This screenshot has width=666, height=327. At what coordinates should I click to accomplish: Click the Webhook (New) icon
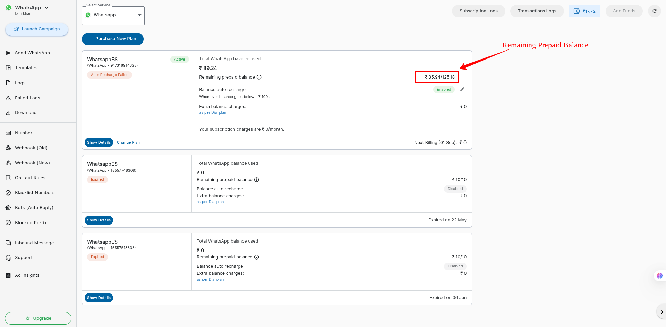[x=8, y=163]
